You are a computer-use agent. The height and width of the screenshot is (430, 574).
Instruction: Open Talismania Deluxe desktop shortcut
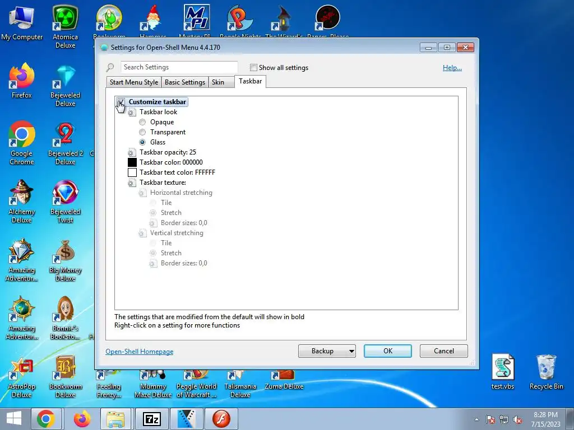tap(240, 384)
